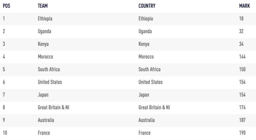256x140 pixels.
Task: Click Ethiopia's mark of 18
Action: coord(241,19)
